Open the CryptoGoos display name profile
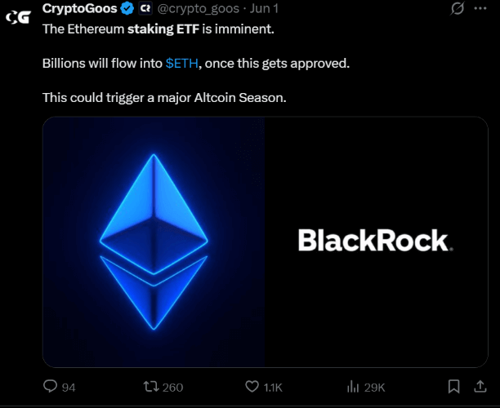This screenshot has width=500, height=408. click(x=79, y=9)
